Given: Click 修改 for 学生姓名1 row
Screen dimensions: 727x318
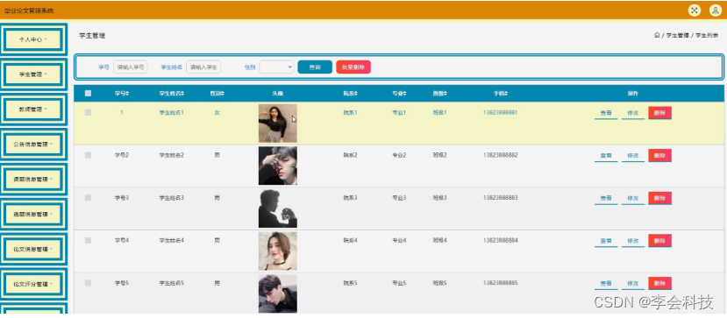Looking at the screenshot, I should 633,113.
